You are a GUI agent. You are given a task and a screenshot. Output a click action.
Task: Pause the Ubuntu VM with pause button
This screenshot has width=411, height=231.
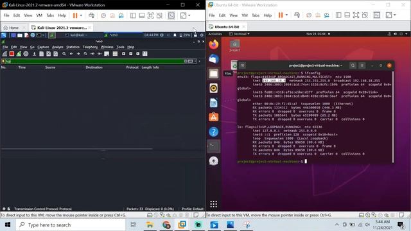tap(281, 15)
